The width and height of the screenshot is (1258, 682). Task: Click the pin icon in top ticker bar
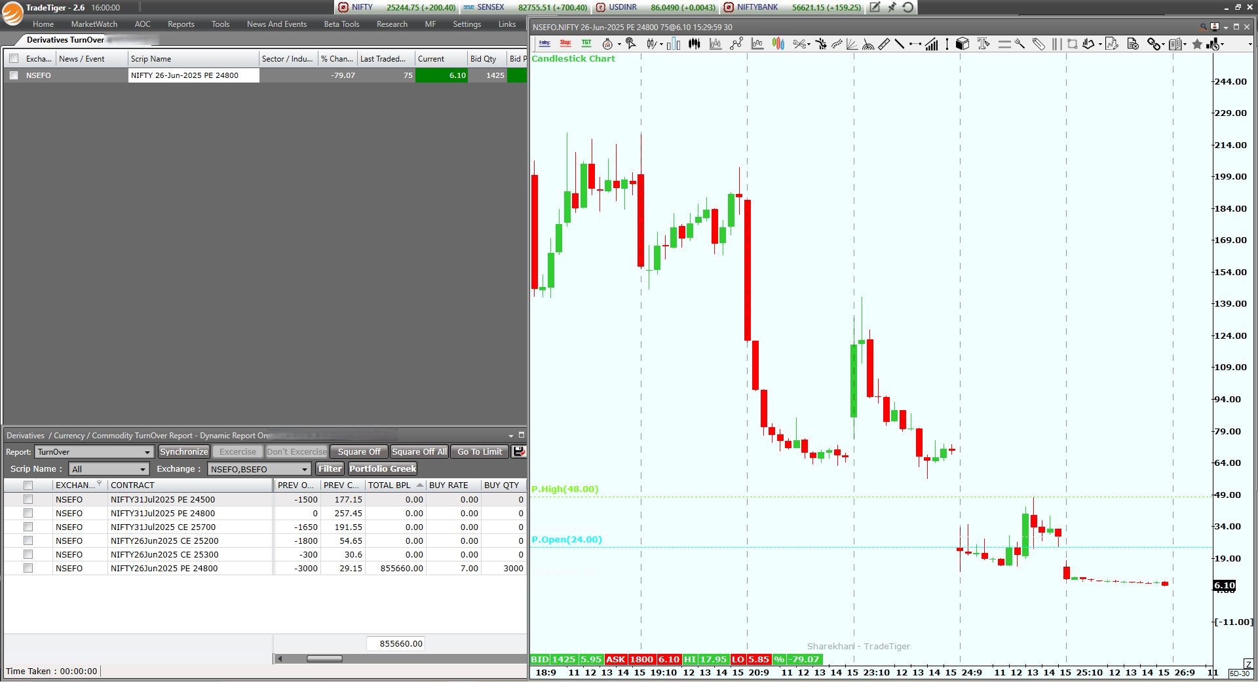[892, 7]
